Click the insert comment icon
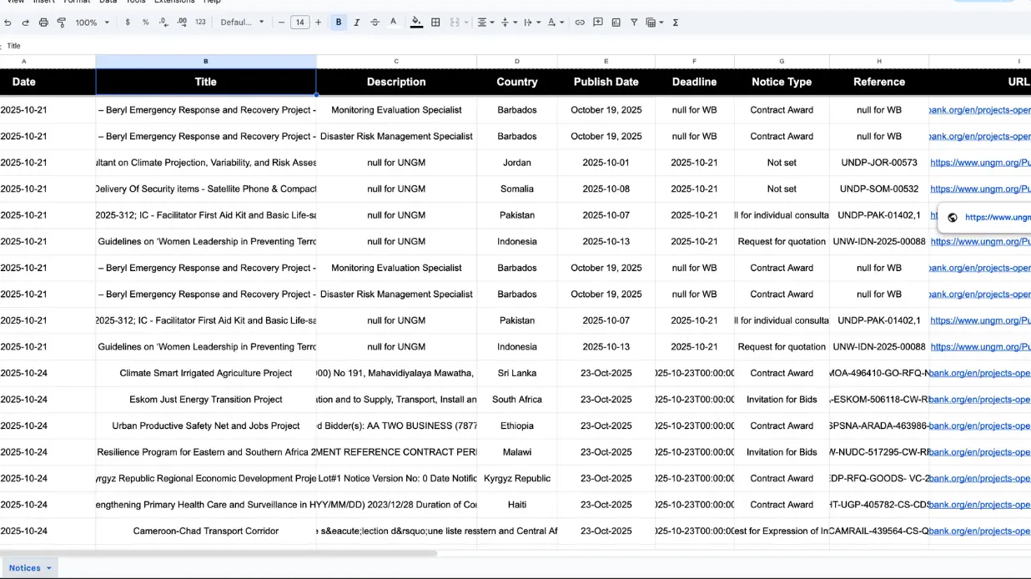The width and height of the screenshot is (1031, 579). (x=598, y=23)
